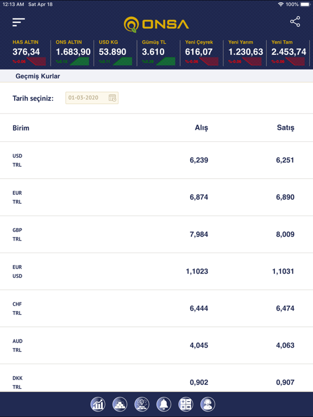313x417 pixels.
Task: Click the calendar icon in date field
Action: (x=112, y=98)
